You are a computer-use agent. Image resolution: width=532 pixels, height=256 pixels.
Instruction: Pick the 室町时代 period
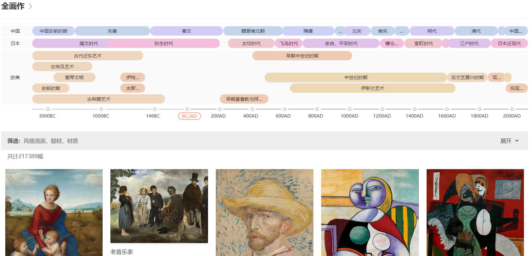coord(423,43)
